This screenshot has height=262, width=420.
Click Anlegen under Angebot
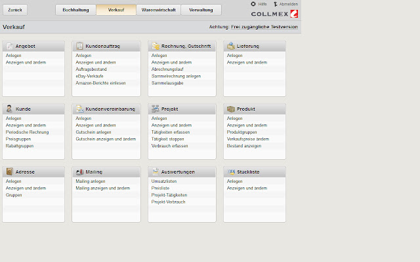[x=13, y=55]
